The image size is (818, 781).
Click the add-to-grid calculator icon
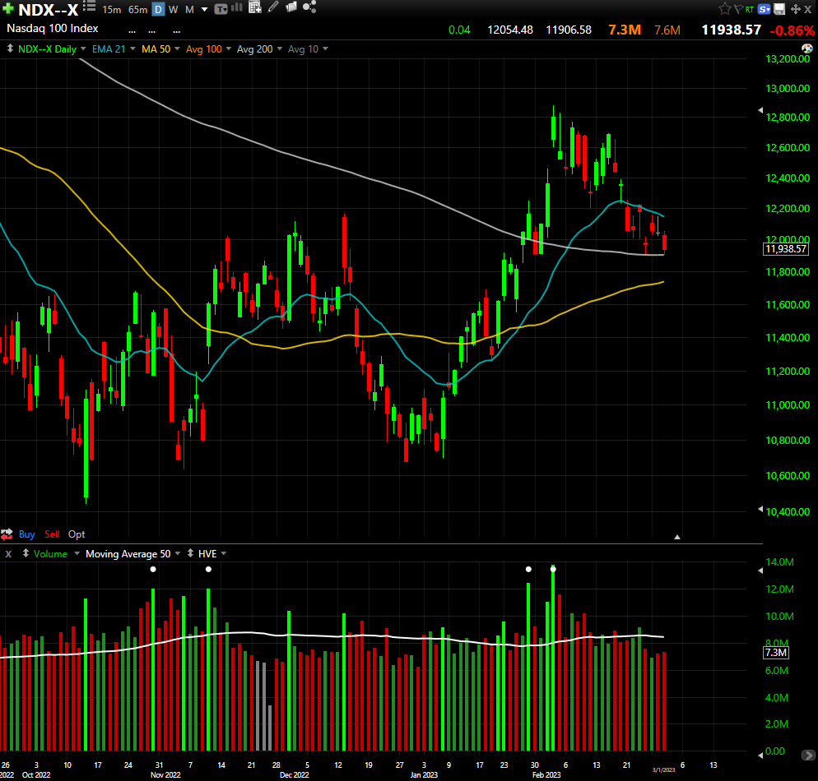(254, 7)
